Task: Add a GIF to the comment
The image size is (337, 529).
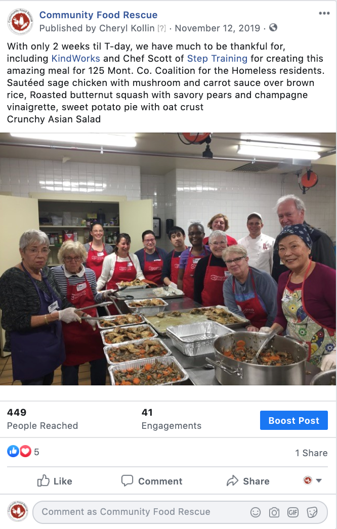Action: 293,512
